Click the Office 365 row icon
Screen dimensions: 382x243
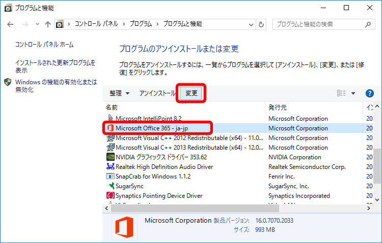click(x=111, y=128)
